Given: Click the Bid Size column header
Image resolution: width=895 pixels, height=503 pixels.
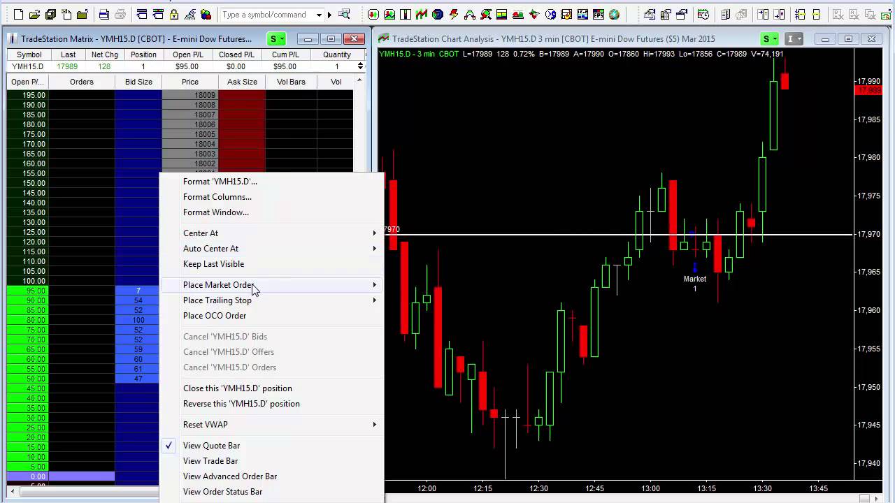Looking at the screenshot, I should point(138,82).
